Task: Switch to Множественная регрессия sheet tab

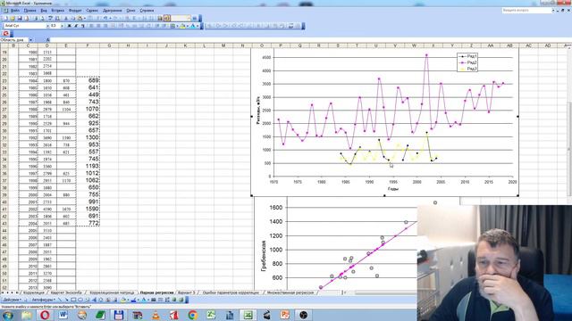Action: coord(290,292)
